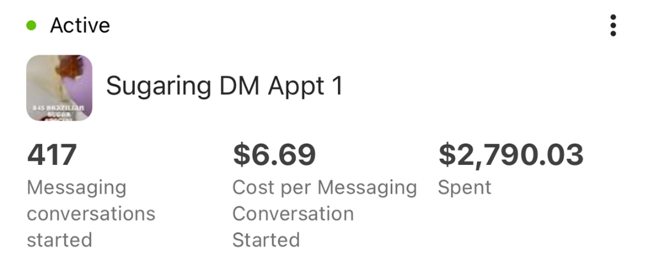
Task: Click the word Messaging under 417
Action: [x=77, y=188]
